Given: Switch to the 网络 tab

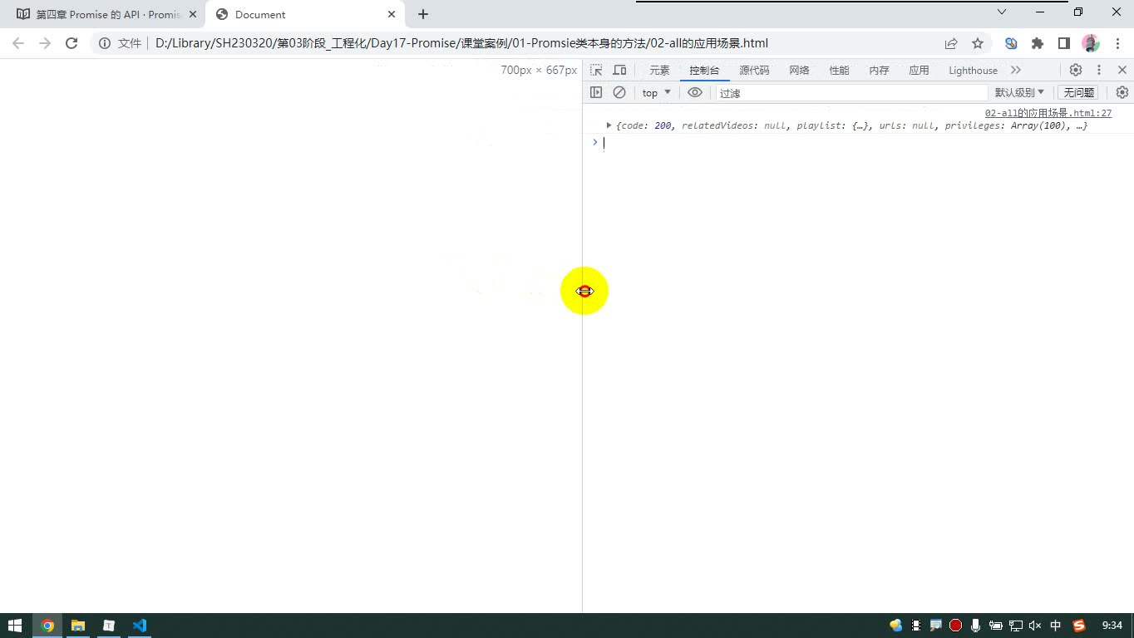Looking at the screenshot, I should (799, 71).
